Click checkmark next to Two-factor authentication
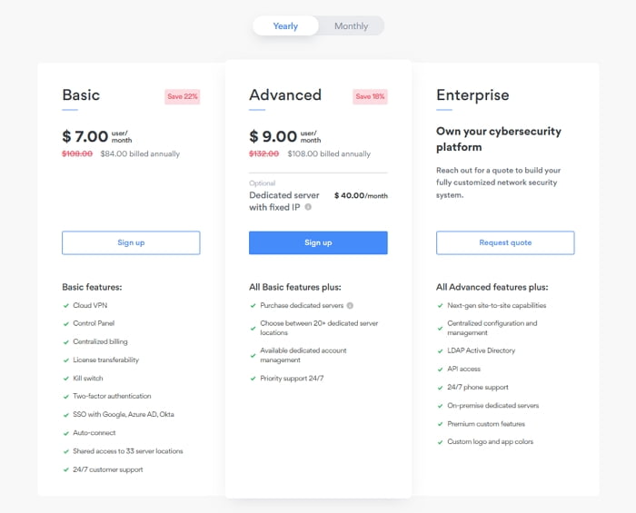Image resolution: width=636 pixels, height=513 pixels. click(66, 396)
